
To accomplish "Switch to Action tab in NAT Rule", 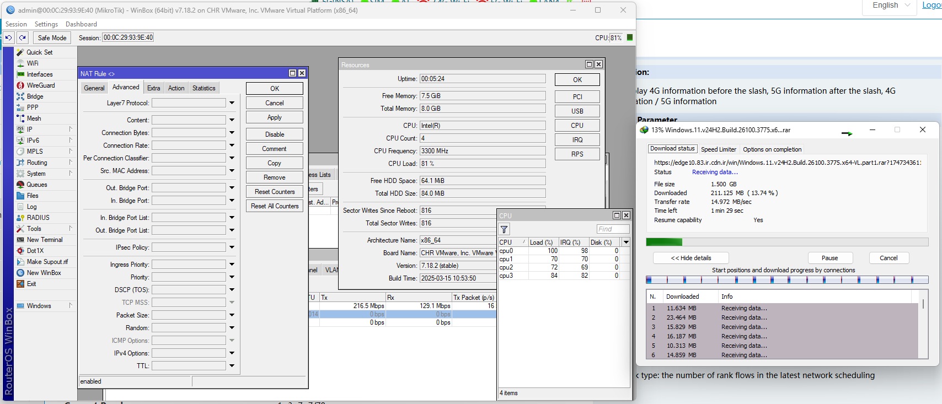I will pyautogui.click(x=176, y=88).
